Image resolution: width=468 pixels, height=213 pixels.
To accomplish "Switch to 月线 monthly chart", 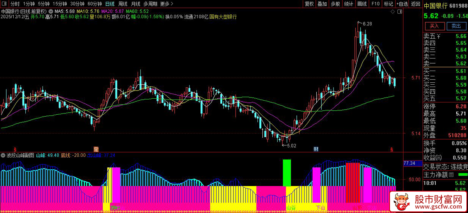I will (x=135, y=4).
